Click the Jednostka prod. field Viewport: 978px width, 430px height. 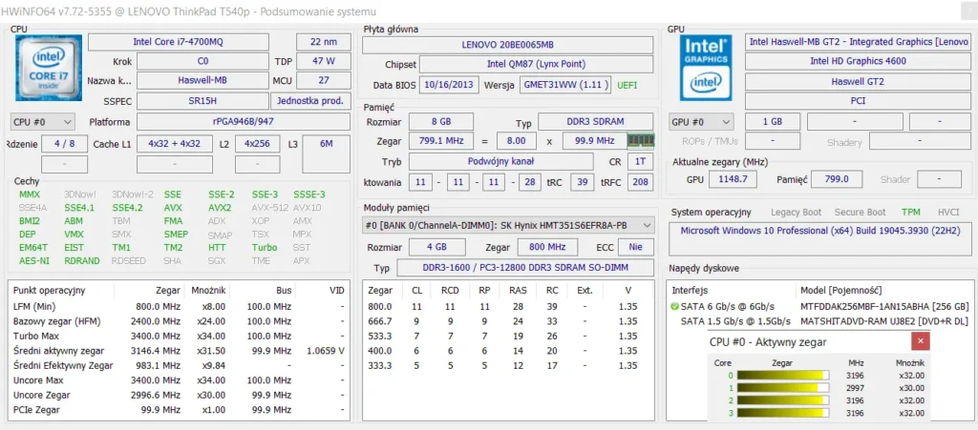310,101
